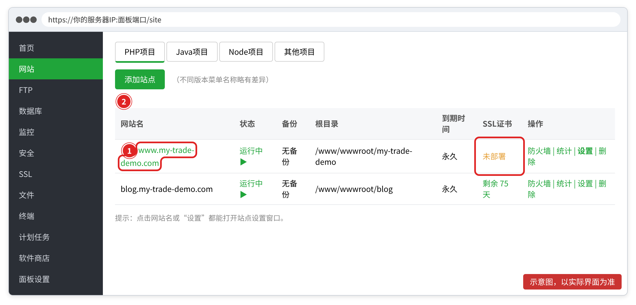Open the 安全 sidebar page

pos(56,153)
